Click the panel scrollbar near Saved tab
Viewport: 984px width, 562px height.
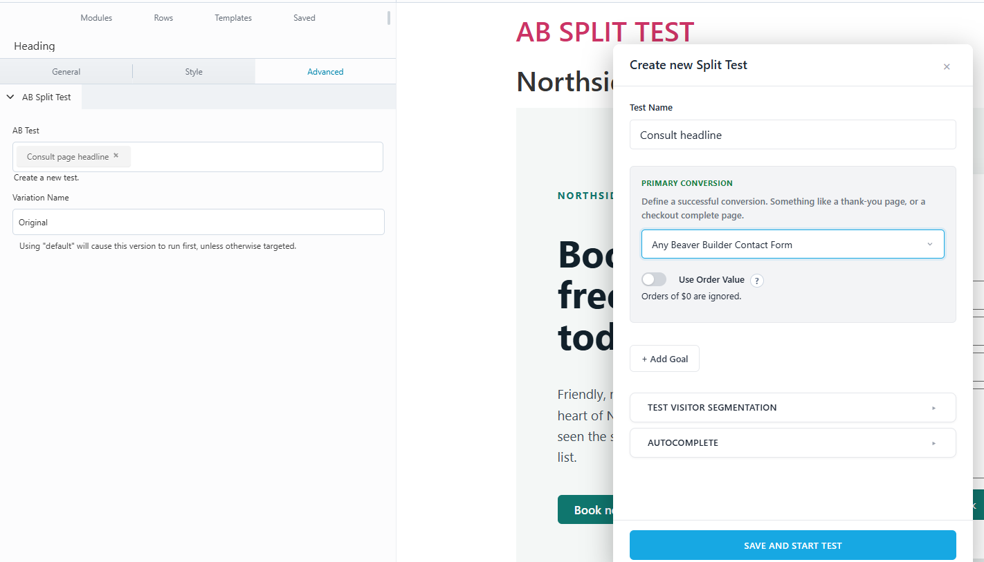point(389,17)
